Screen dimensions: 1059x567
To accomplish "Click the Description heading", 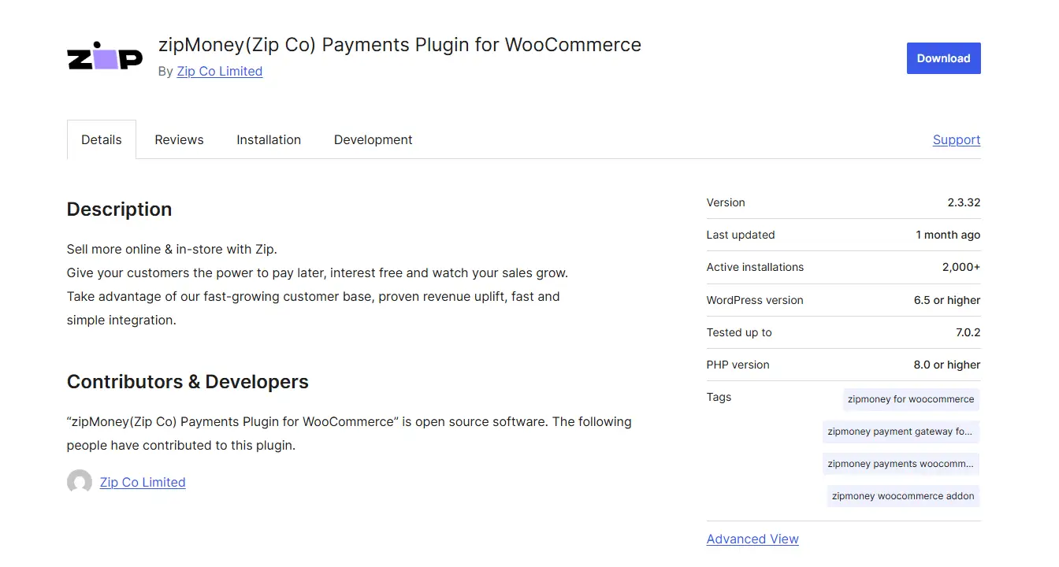I will (119, 209).
